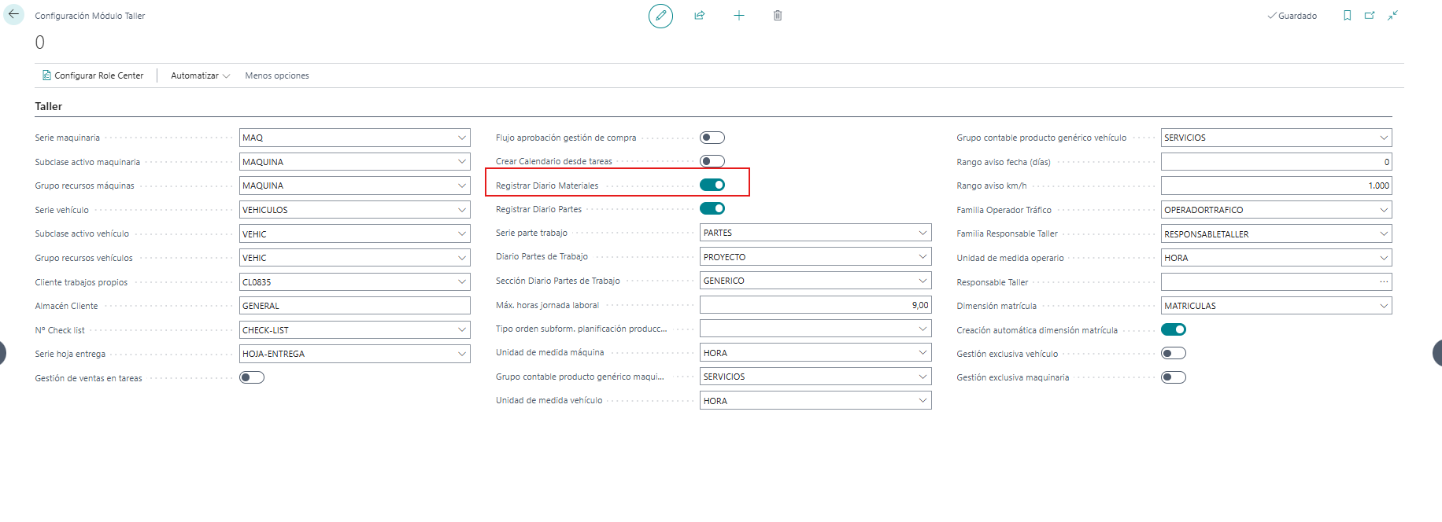Click the plus new record icon

tap(738, 16)
